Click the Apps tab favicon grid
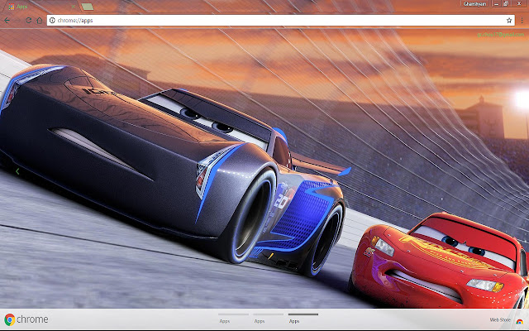529x331 pixels. point(12,7)
